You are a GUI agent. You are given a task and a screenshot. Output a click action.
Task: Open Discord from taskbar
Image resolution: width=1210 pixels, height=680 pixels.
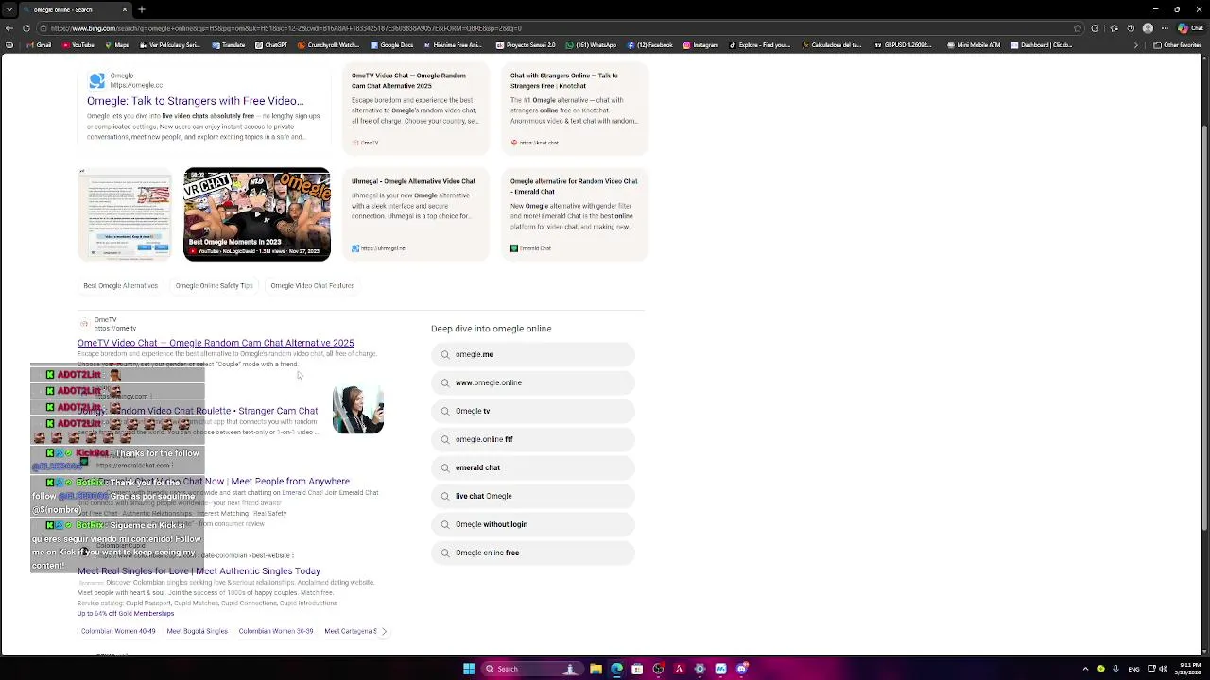741,669
